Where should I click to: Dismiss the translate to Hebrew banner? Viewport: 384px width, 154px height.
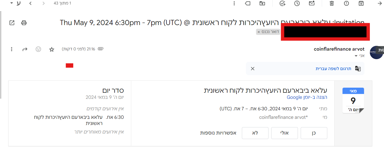[253, 68]
